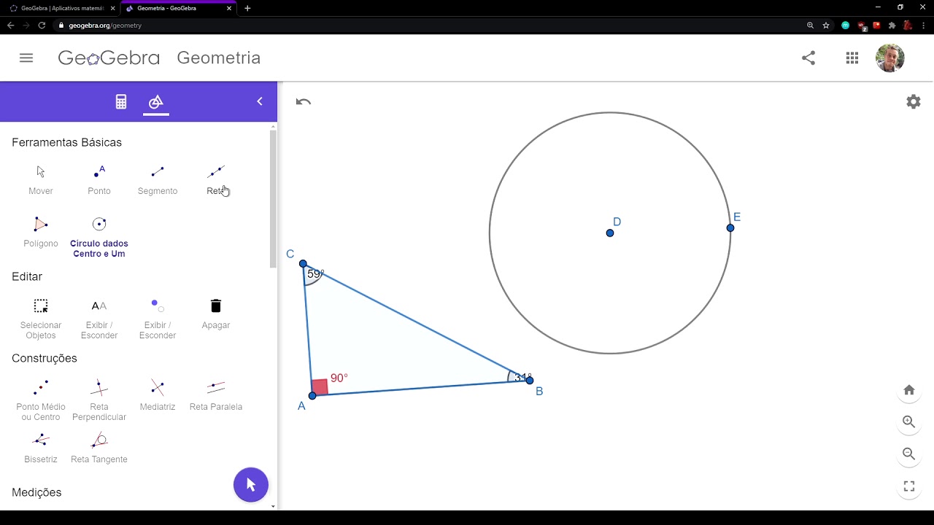
Task: Switch to the GeoGebra Aplicativos browser tab
Action: [62, 8]
